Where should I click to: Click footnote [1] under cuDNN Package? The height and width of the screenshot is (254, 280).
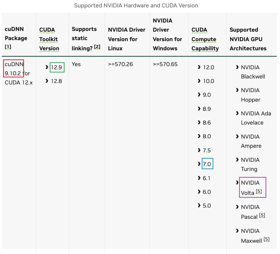coord(8,47)
